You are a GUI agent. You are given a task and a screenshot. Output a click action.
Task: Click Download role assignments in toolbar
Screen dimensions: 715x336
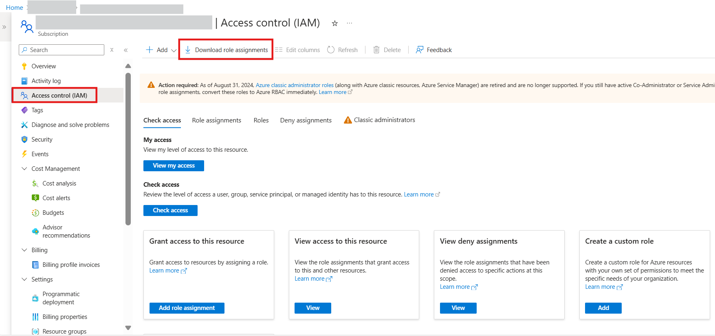(227, 50)
